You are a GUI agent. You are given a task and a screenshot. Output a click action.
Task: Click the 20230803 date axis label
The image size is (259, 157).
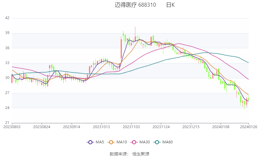point(12,127)
